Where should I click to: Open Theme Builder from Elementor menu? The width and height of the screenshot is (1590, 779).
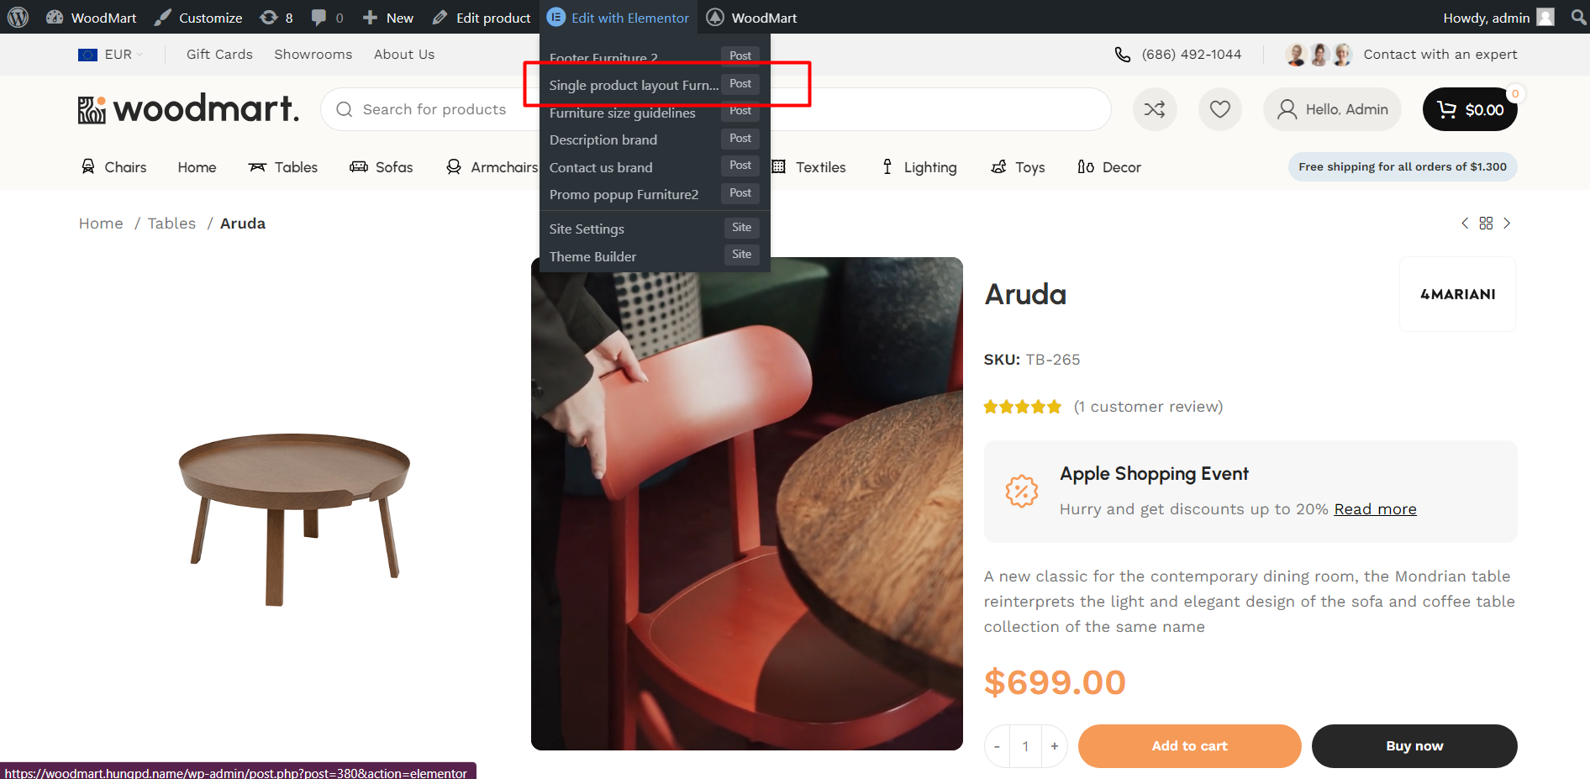(654, 256)
